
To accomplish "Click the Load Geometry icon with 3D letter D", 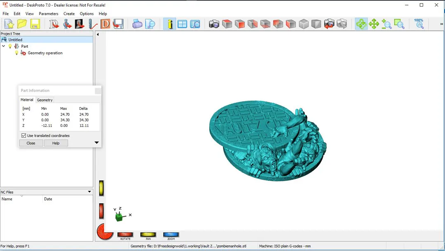I will click(54, 24).
